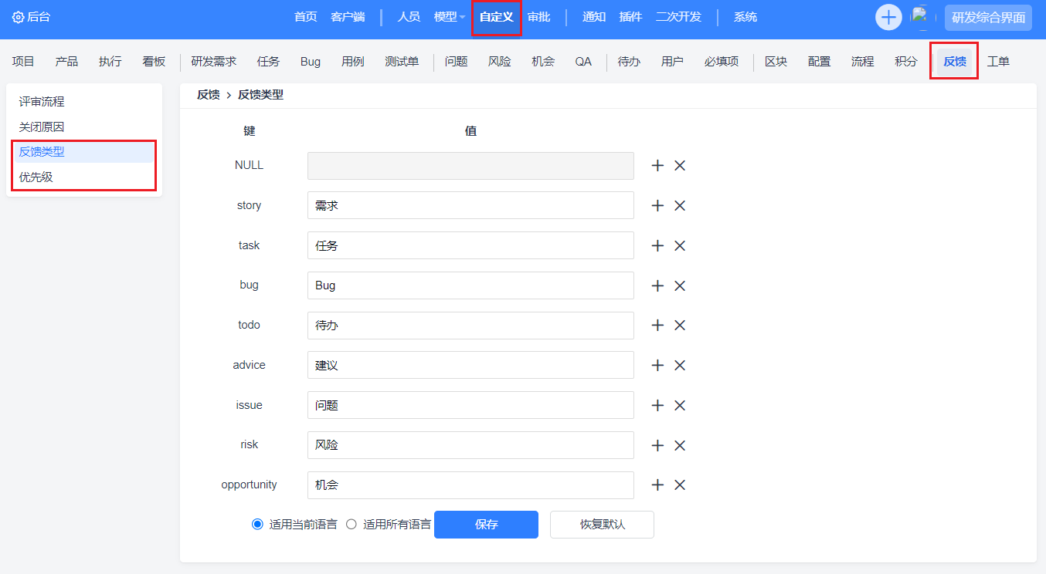Image resolution: width=1046 pixels, height=574 pixels.
Task: Add a row after the risk entry
Action: coord(657,445)
